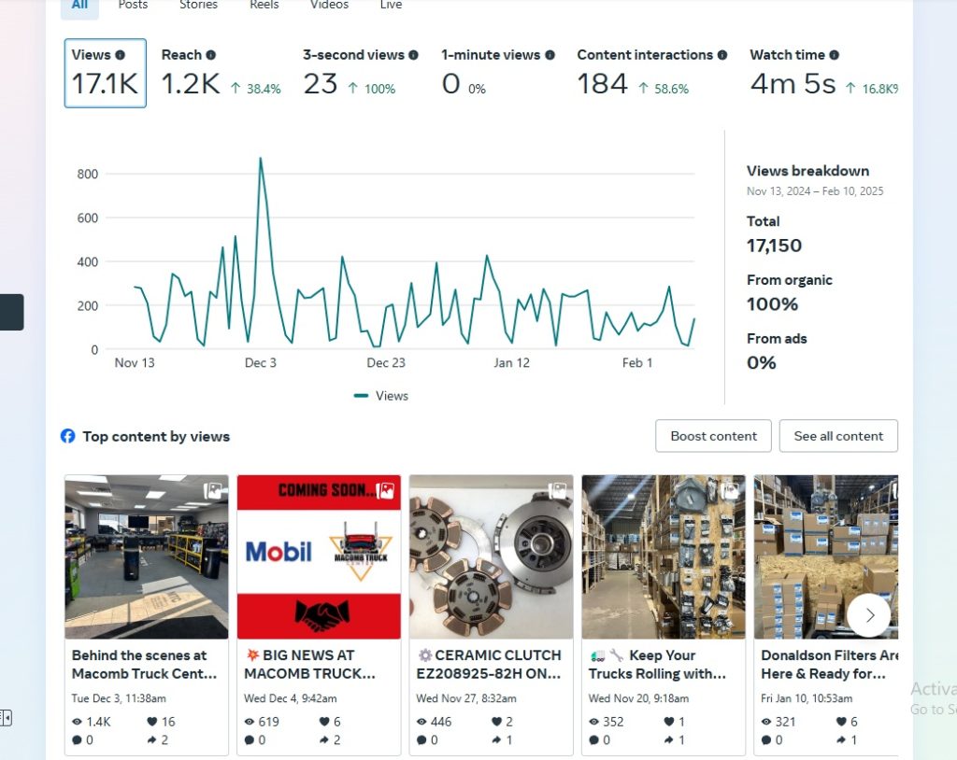Click the info icon beside Reach

click(x=211, y=55)
